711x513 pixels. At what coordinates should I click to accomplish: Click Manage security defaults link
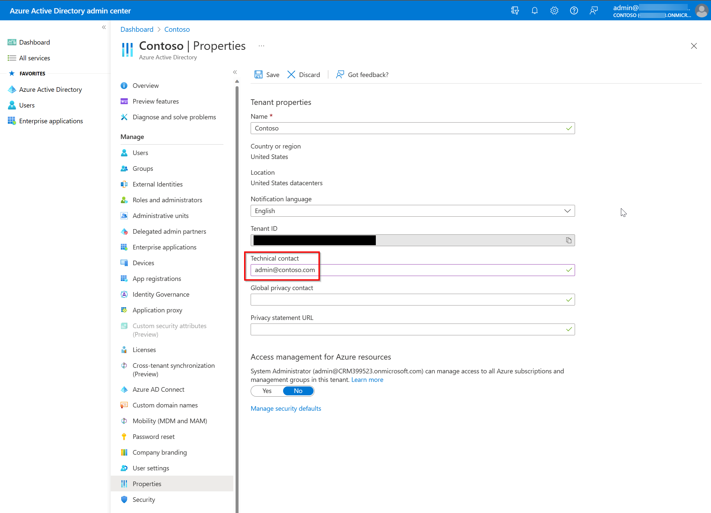[286, 408]
